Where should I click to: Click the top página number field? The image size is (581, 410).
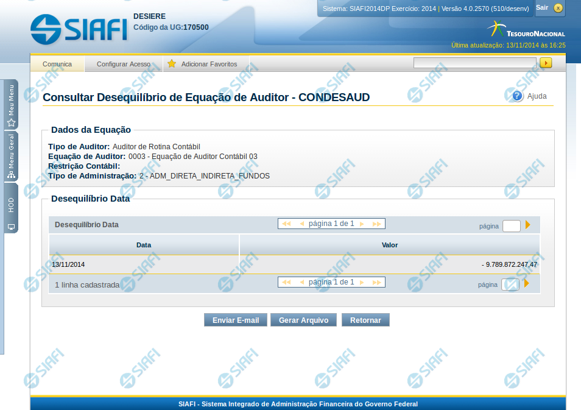point(511,226)
